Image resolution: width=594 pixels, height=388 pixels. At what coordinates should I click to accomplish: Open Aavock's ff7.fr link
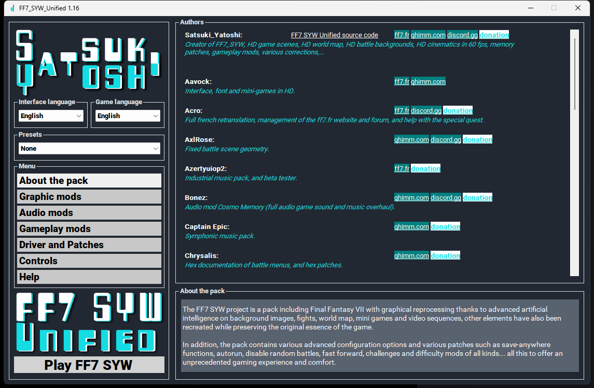(402, 81)
